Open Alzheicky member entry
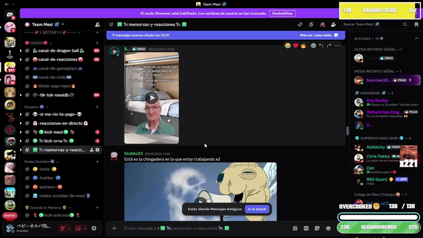The image size is (423, 238). pos(386,147)
